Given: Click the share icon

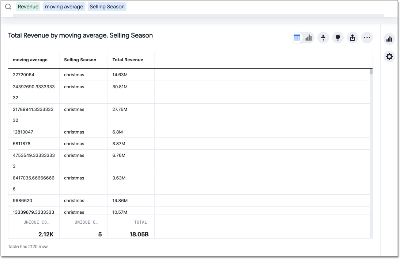Looking at the screenshot, I should pyautogui.click(x=352, y=38).
